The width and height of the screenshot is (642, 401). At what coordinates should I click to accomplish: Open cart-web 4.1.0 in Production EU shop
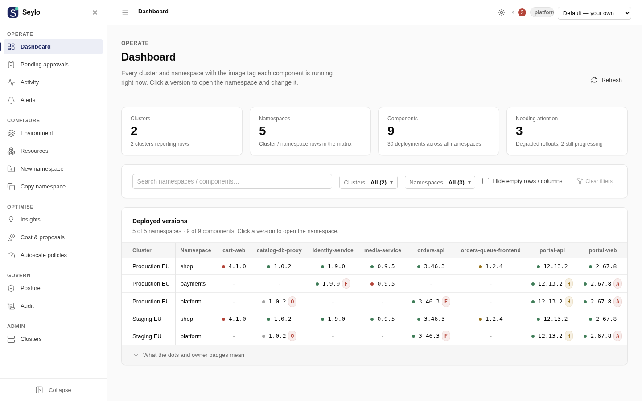(x=234, y=266)
